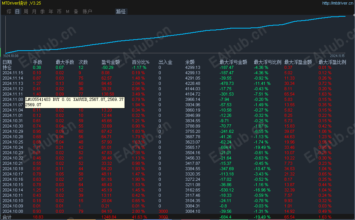Image resolution: width=355 pixels, height=220 pixels.
Task: Click the equity curve line chart
Action: [176, 35]
